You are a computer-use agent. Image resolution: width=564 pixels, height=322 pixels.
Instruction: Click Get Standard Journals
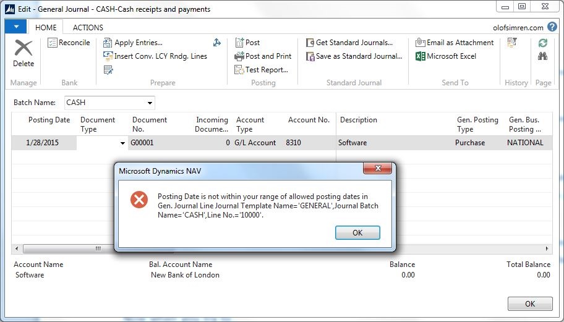coord(349,43)
